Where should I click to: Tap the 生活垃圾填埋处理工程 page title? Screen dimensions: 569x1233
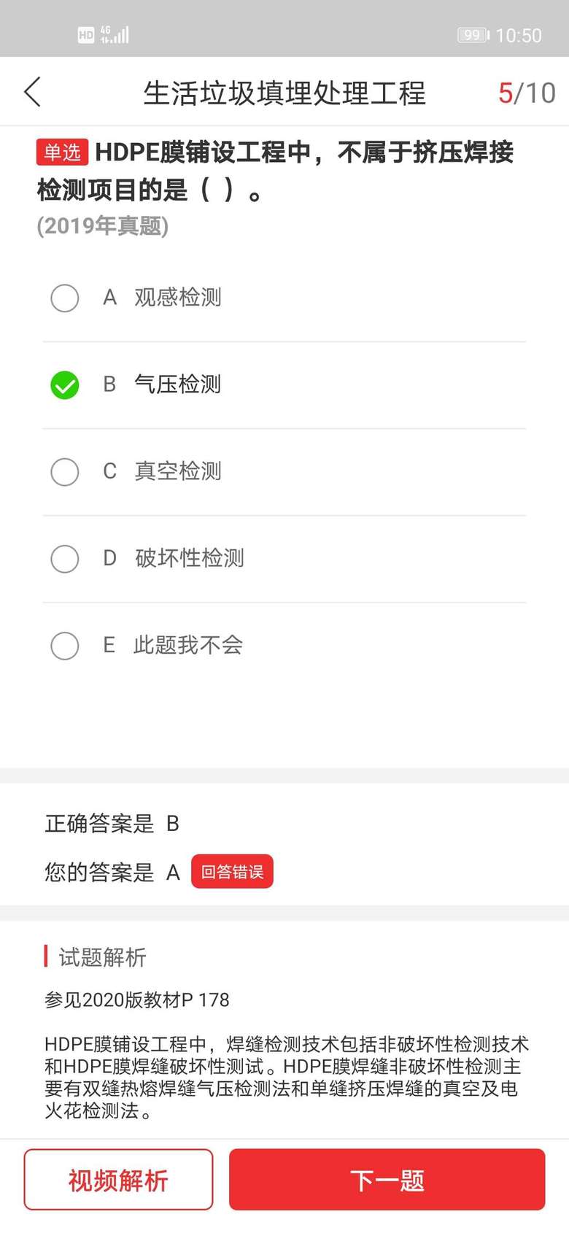284,93
